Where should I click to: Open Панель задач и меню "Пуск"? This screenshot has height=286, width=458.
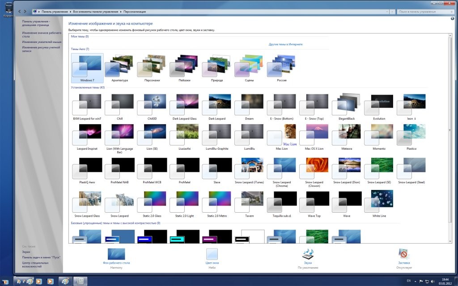click(41, 257)
